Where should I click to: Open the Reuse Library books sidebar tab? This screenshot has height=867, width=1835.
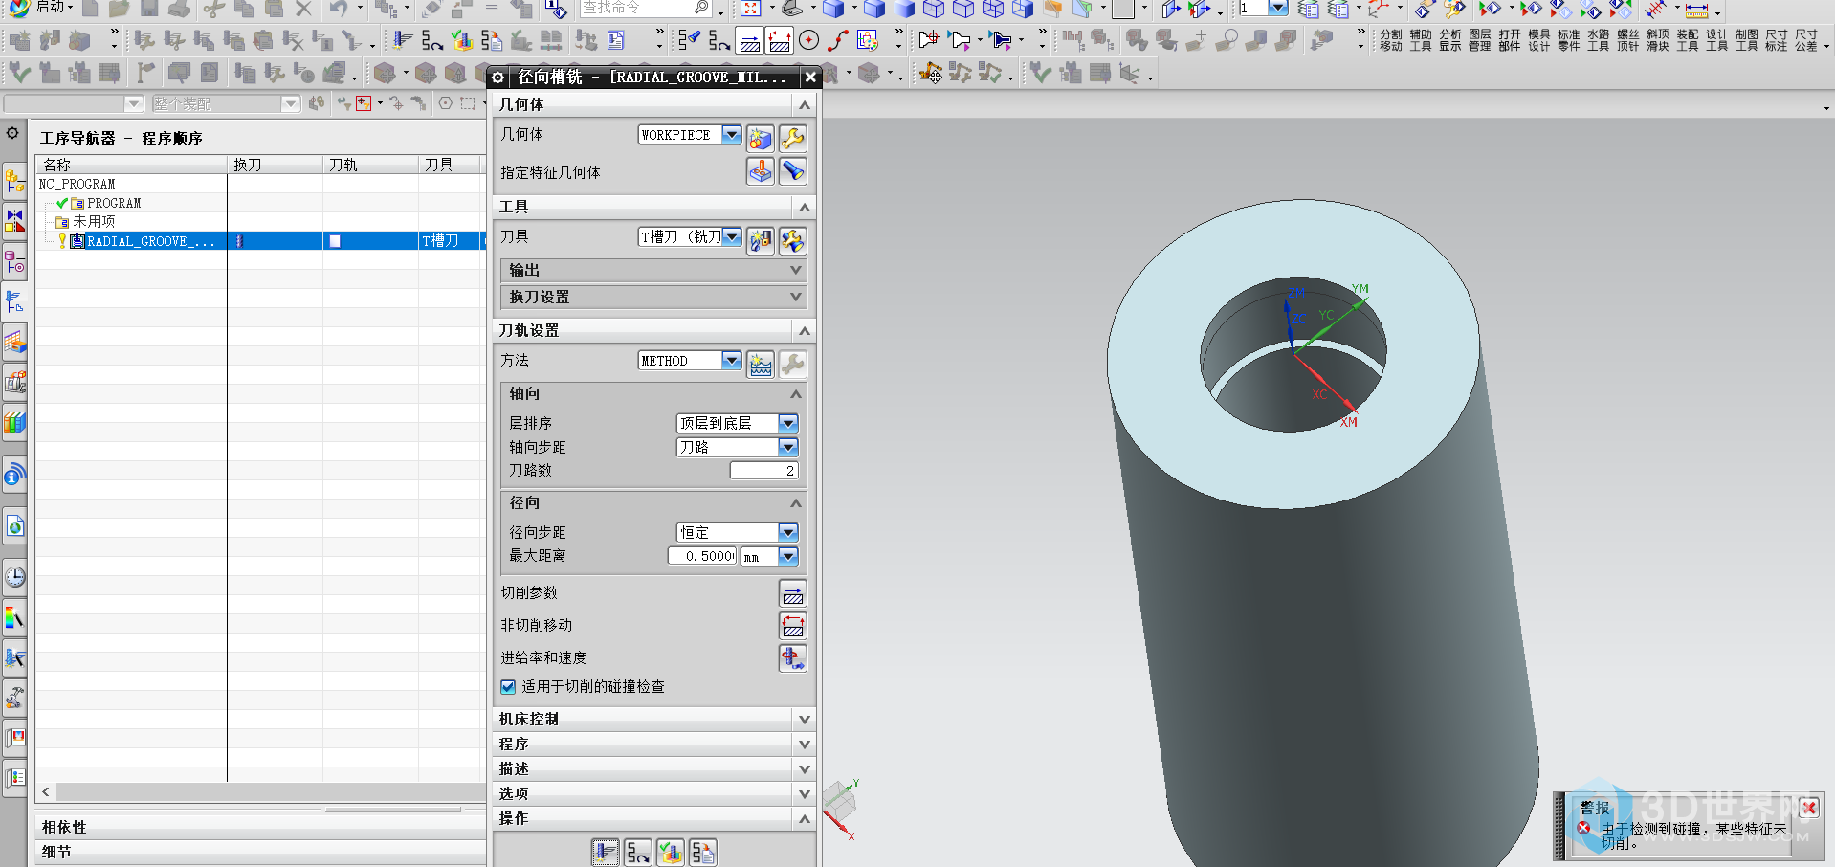pyautogui.click(x=14, y=421)
